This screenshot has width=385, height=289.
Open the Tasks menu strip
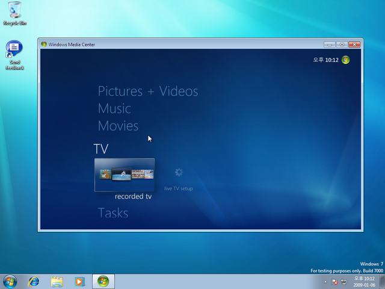pyautogui.click(x=113, y=213)
